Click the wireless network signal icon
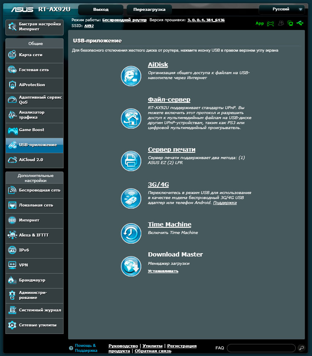Screen dimensions: 312x356 (12, 190)
